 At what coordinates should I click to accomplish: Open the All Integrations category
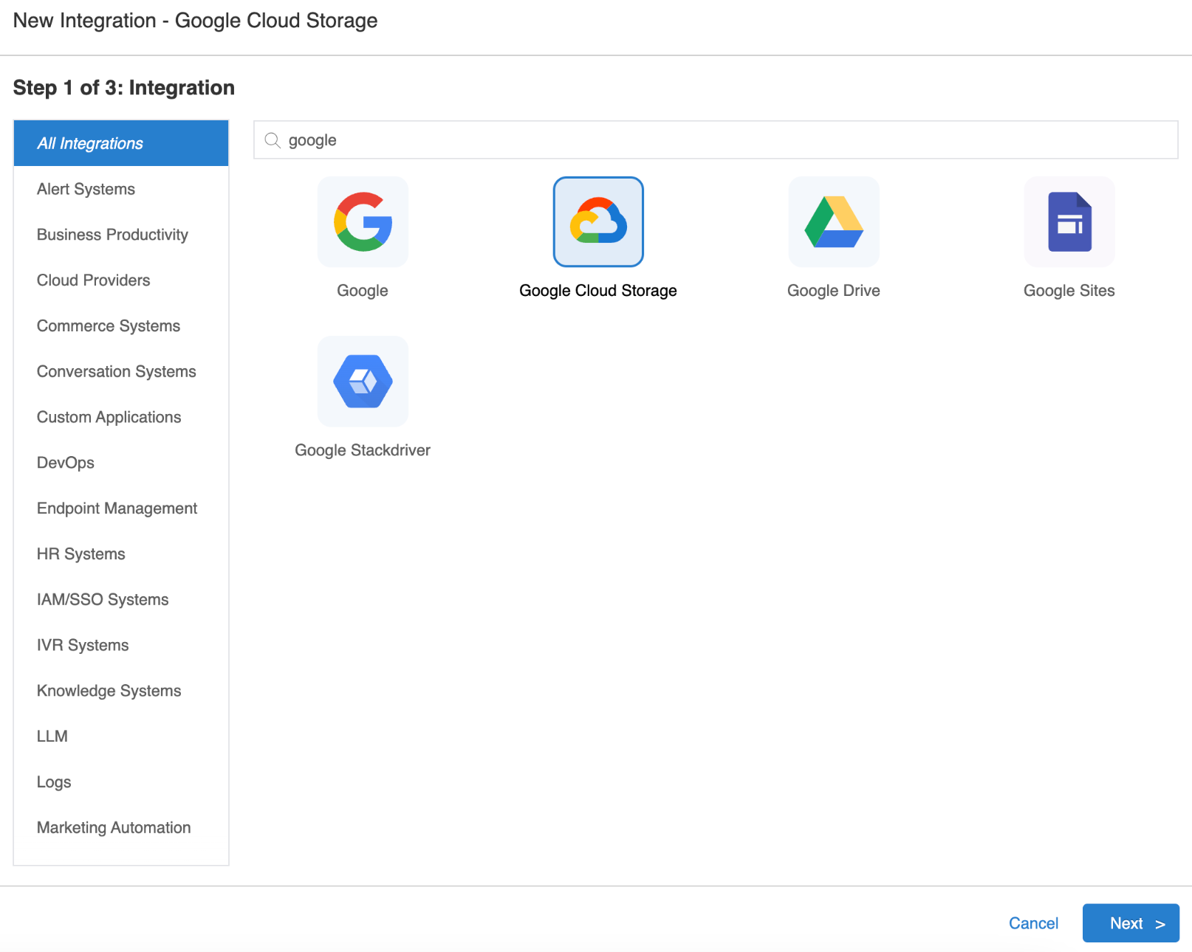[121, 143]
